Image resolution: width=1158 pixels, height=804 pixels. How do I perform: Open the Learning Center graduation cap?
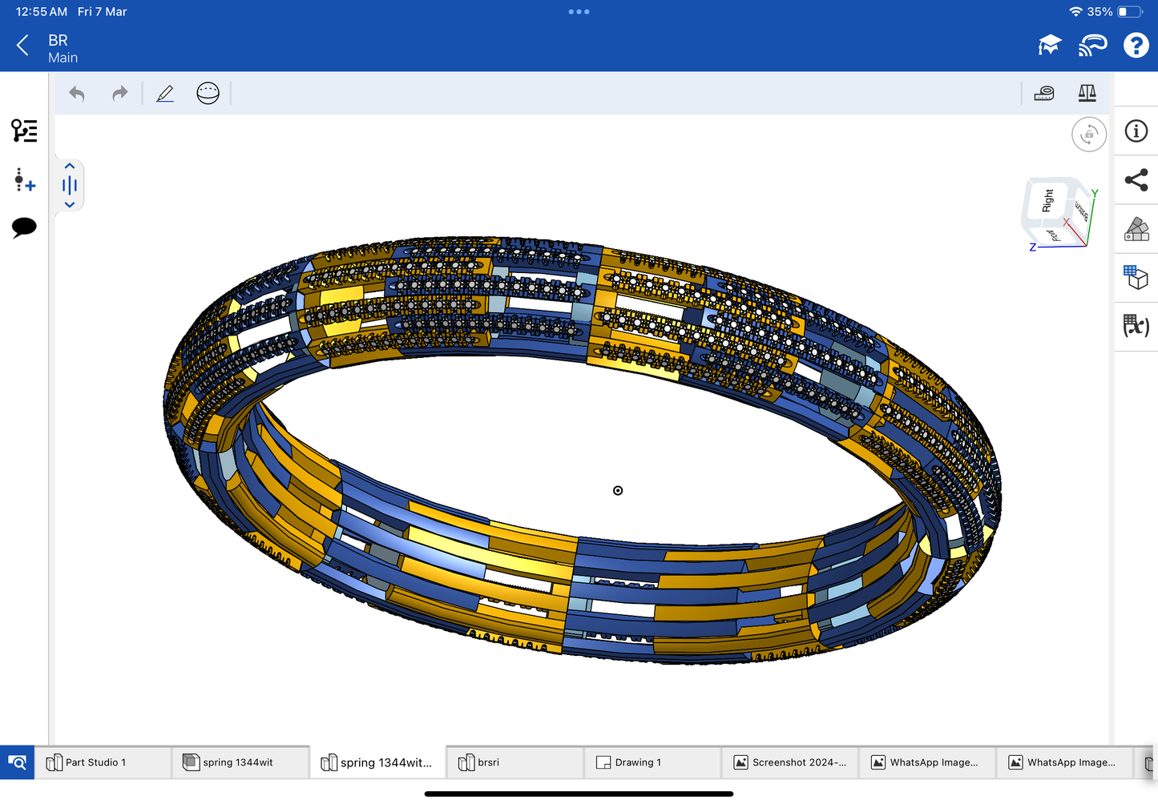[x=1049, y=46]
